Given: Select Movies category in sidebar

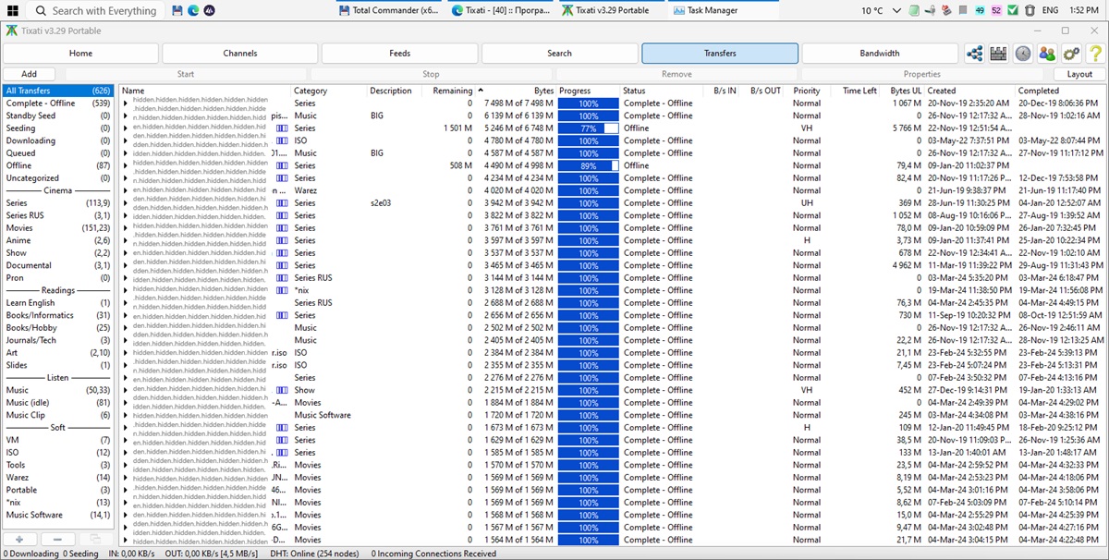Looking at the screenshot, I should pos(57,228).
